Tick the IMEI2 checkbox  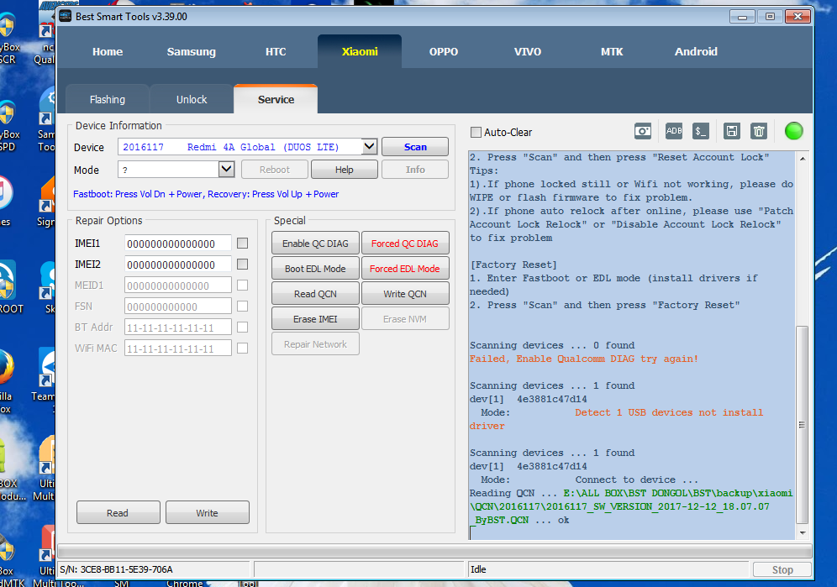[242, 265]
